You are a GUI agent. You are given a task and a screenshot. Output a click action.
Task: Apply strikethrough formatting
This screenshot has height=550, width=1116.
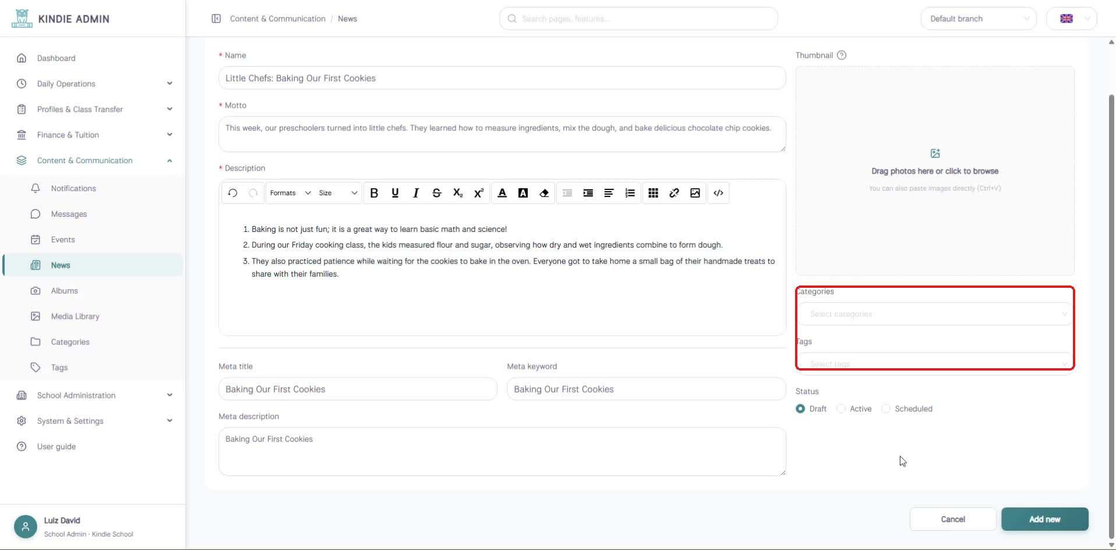437,193
